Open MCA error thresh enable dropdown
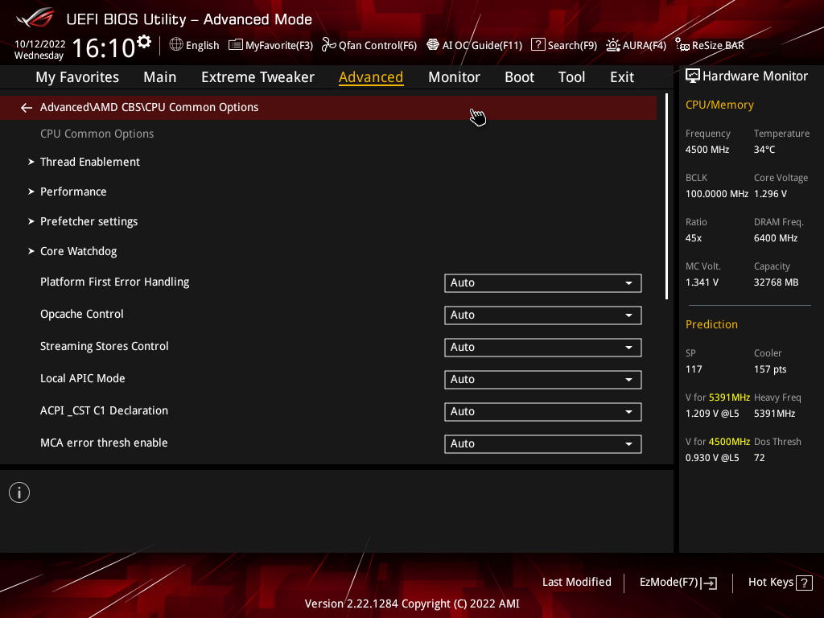 [543, 443]
